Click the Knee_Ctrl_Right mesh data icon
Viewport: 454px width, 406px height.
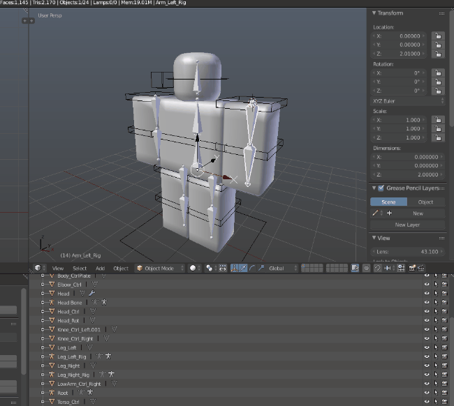pos(106,338)
